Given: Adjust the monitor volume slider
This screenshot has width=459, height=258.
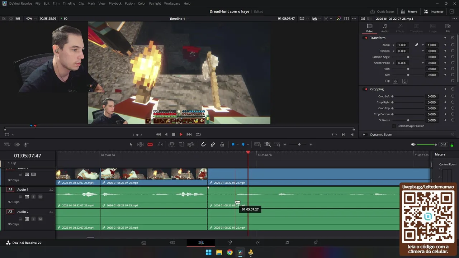Looking at the screenshot, I should click(427, 144).
